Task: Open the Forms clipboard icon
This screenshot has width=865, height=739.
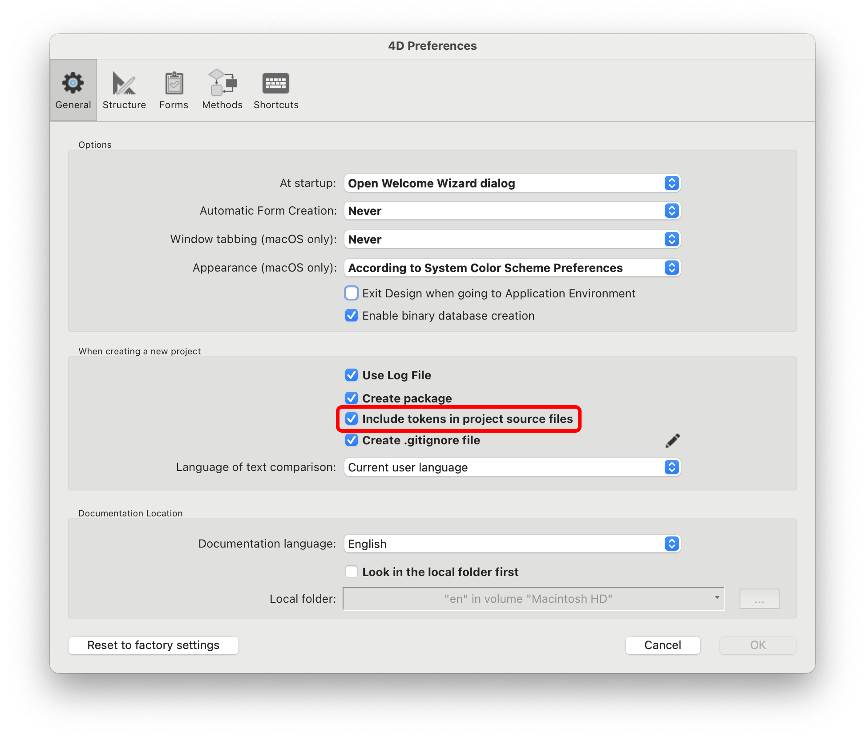Action: coord(174,83)
